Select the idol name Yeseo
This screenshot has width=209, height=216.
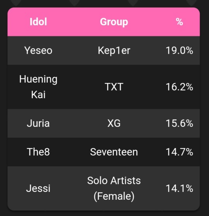(38, 50)
